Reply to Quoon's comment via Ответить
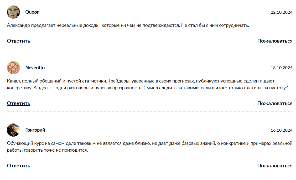The image size is (296, 180). pos(18,41)
